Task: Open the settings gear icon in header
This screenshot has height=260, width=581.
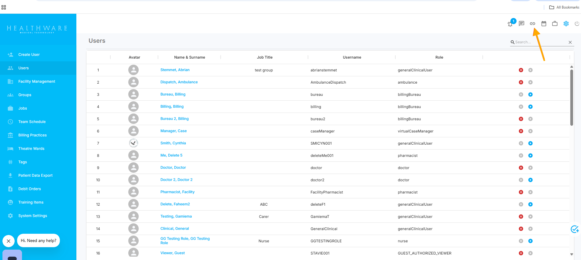Action: click(x=566, y=23)
